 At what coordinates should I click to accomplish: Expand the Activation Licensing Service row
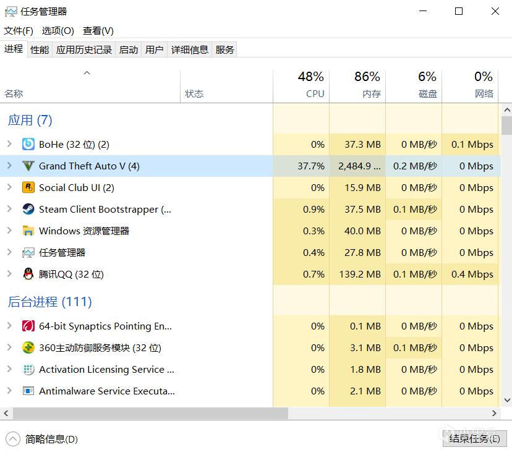coord(9,369)
